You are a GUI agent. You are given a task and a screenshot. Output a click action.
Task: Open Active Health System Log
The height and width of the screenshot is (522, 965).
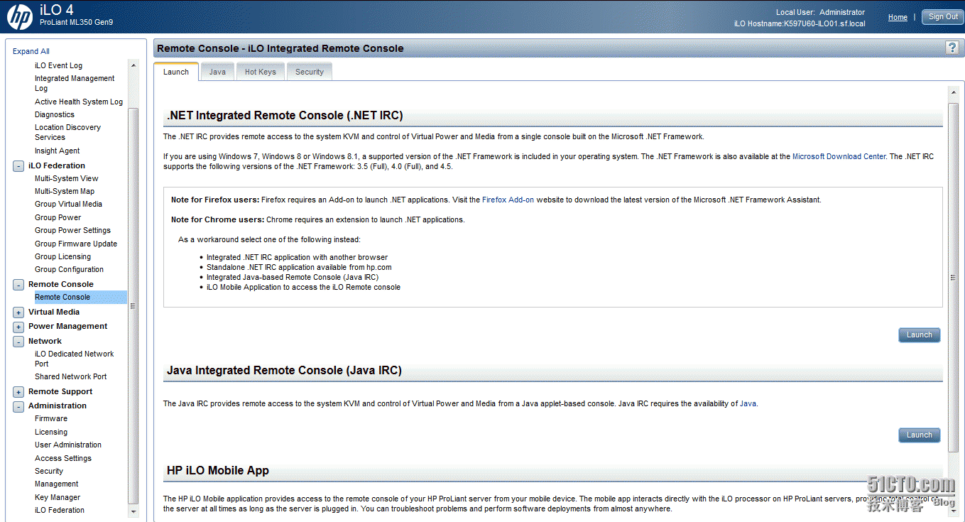click(79, 102)
